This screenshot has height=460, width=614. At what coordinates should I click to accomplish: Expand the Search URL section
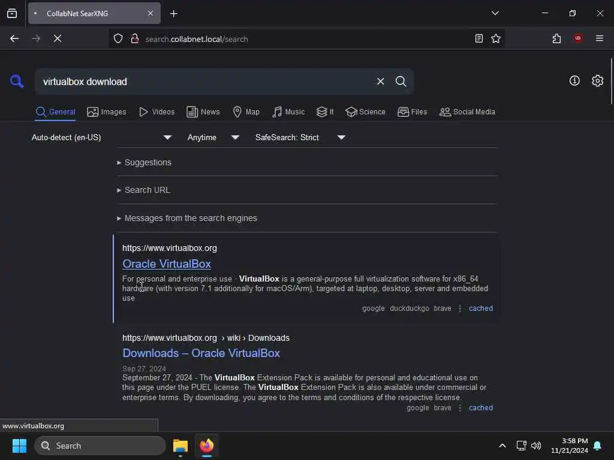pos(143,190)
